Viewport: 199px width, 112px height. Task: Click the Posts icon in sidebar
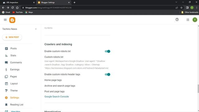click(x=6, y=49)
